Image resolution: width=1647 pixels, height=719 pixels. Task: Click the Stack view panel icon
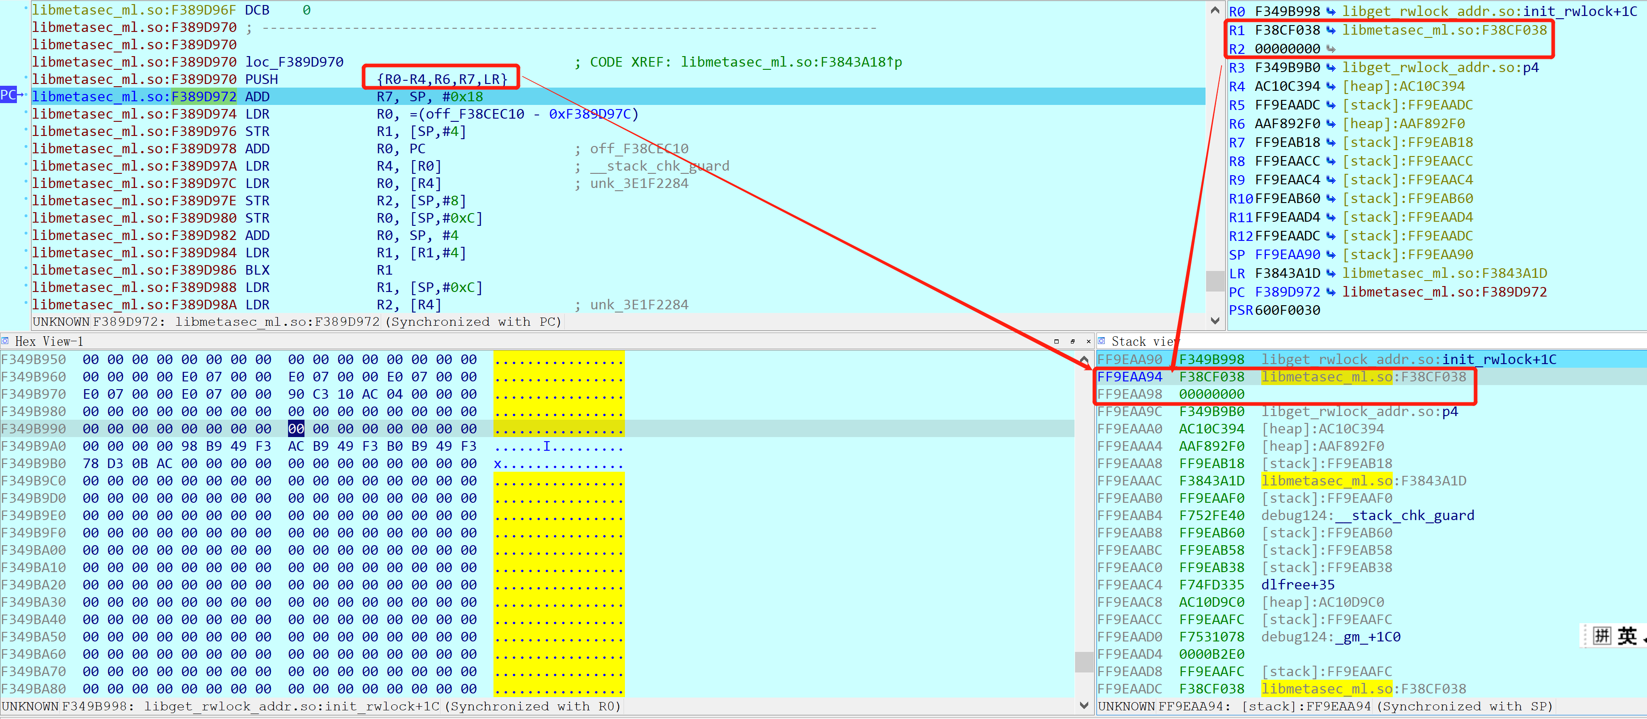tap(1101, 341)
